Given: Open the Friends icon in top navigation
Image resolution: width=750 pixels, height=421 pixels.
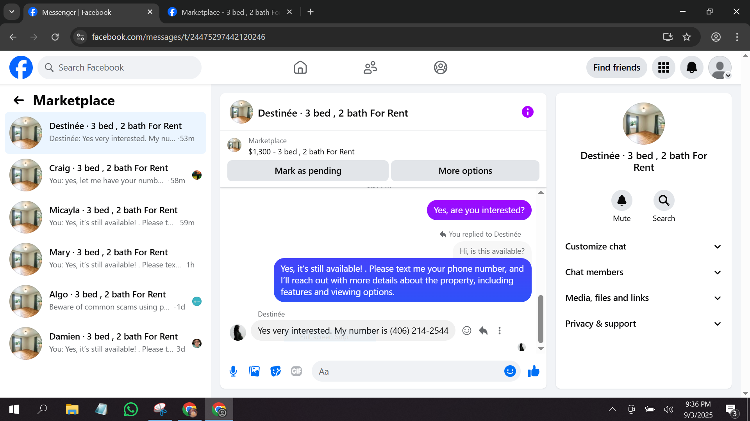Looking at the screenshot, I should coord(370,67).
